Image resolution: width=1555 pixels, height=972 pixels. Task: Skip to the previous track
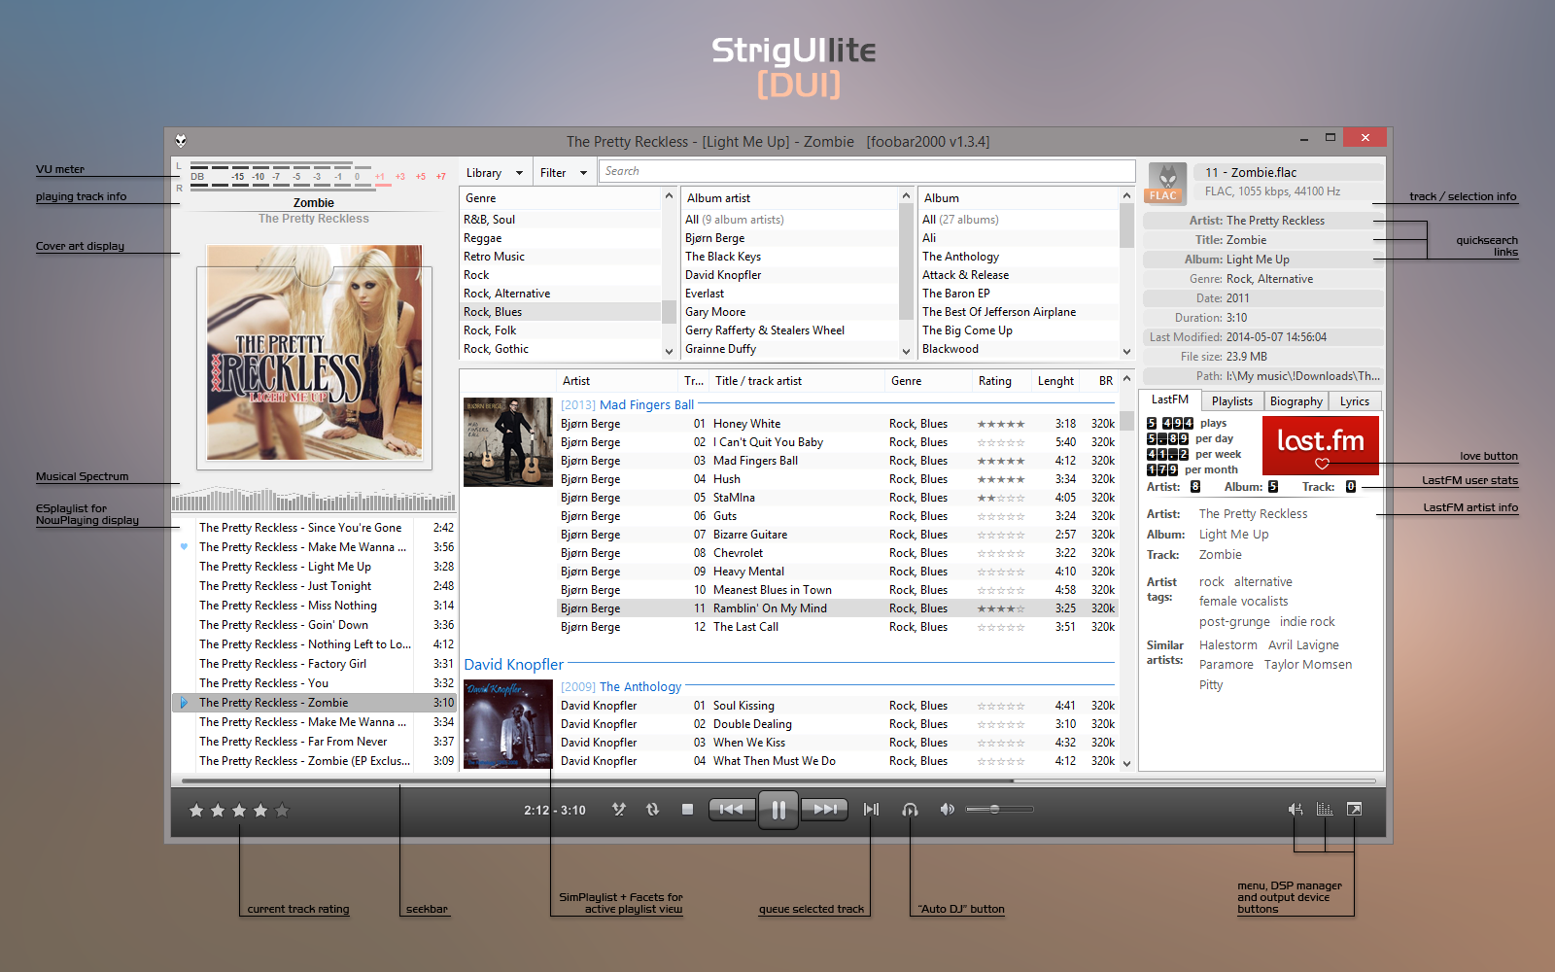tap(732, 809)
